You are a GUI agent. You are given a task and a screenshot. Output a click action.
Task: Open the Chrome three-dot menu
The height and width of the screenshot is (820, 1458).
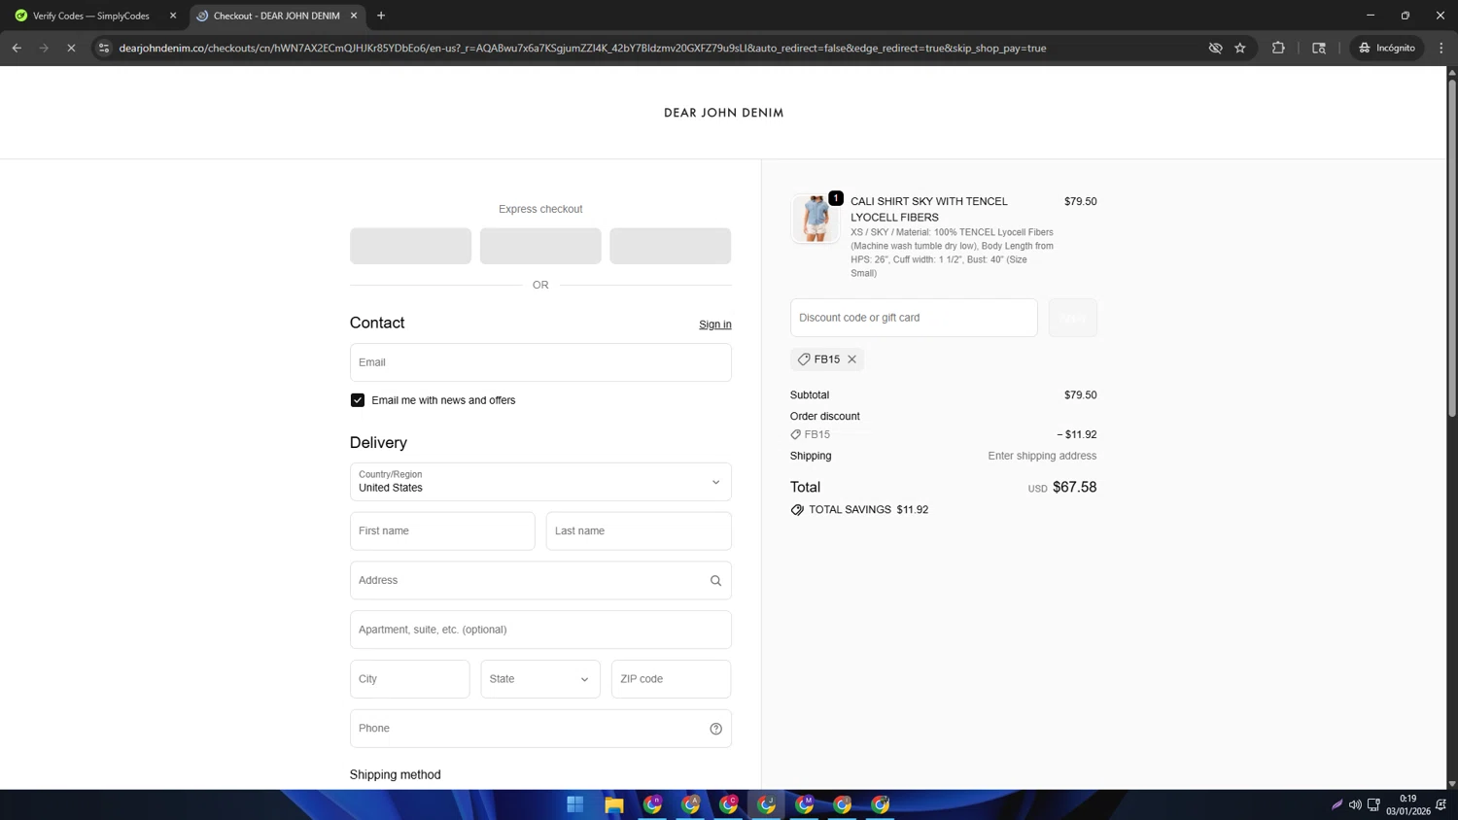pyautogui.click(x=1441, y=48)
